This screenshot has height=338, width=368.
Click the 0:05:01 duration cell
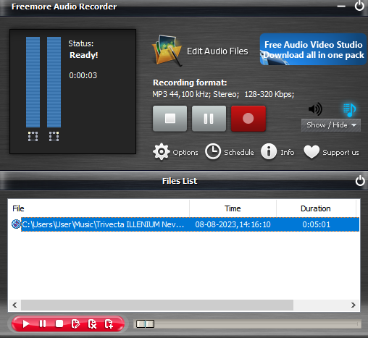[x=316, y=224]
